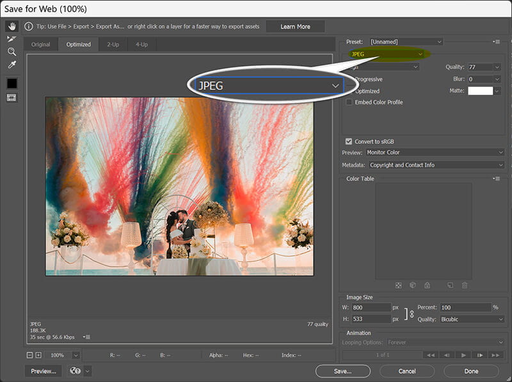The image size is (512, 382).
Task: Click the lock color icon
Action: point(428,285)
